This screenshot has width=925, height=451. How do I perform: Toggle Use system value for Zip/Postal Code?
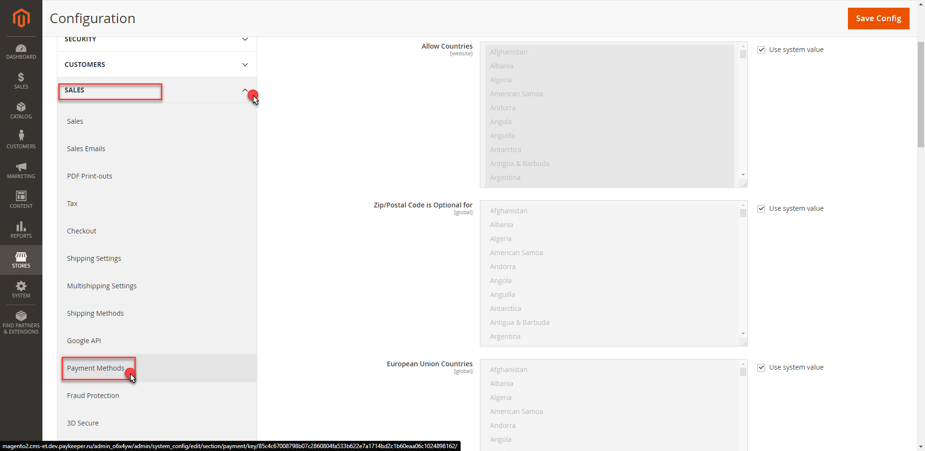(761, 209)
